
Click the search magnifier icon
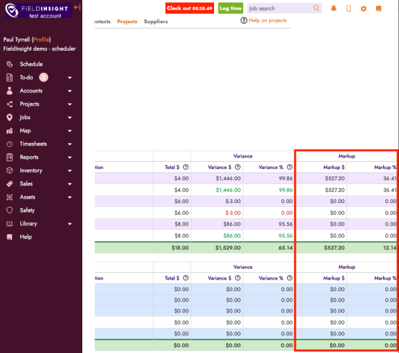pyautogui.click(x=317, y=8)
